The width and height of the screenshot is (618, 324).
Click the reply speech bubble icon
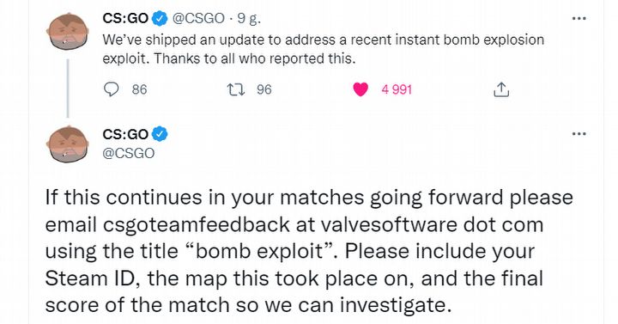click(x=111, y=89)
